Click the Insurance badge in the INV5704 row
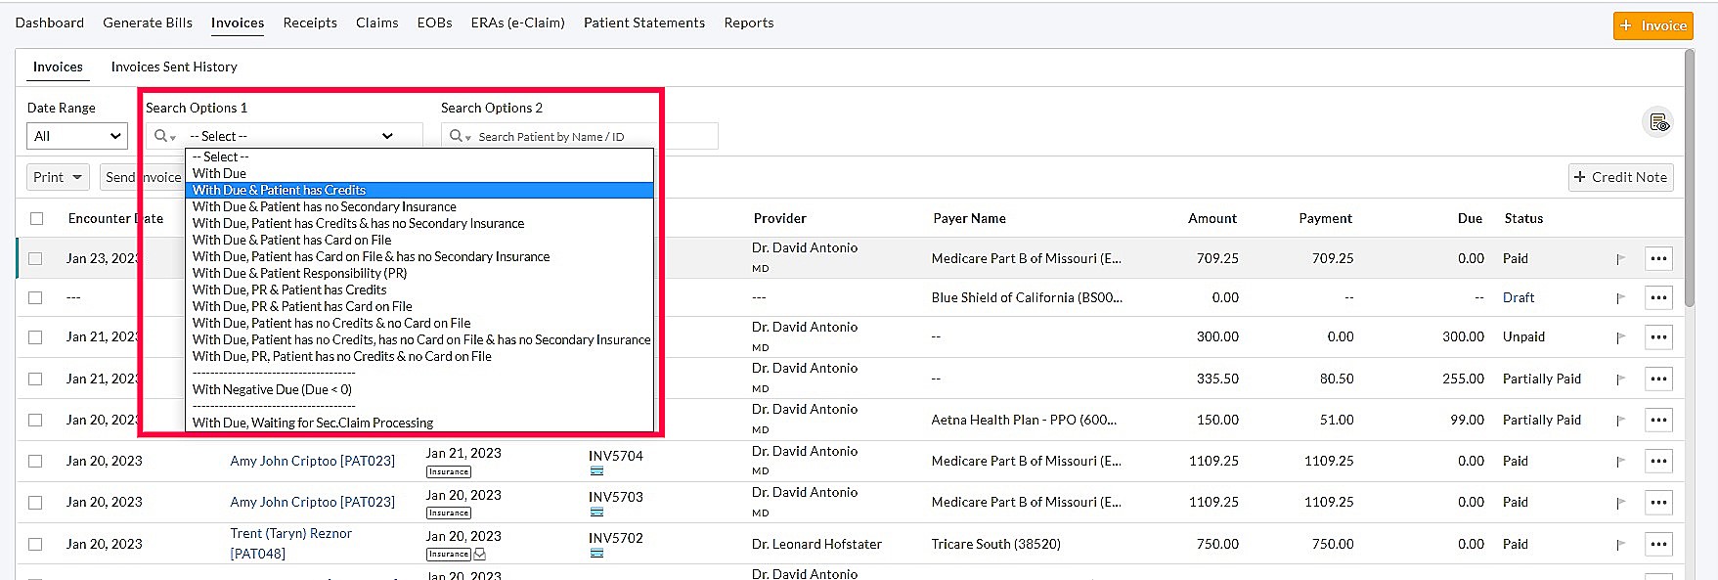 449,471
